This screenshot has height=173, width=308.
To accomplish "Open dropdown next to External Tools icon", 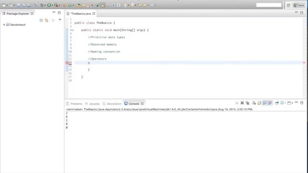I will 60,5.
